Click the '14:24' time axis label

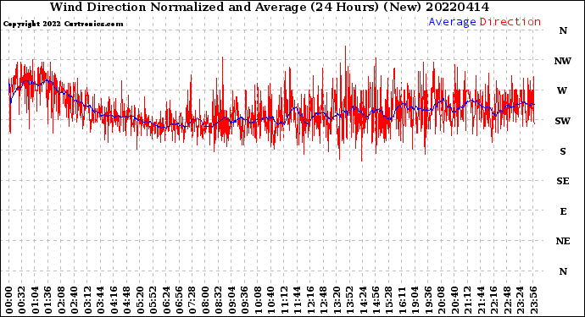coord(362,300)
